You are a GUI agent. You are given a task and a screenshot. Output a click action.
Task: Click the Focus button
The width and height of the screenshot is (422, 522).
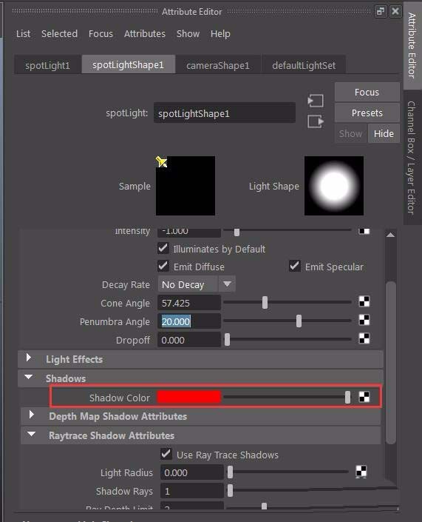(367, 93)
